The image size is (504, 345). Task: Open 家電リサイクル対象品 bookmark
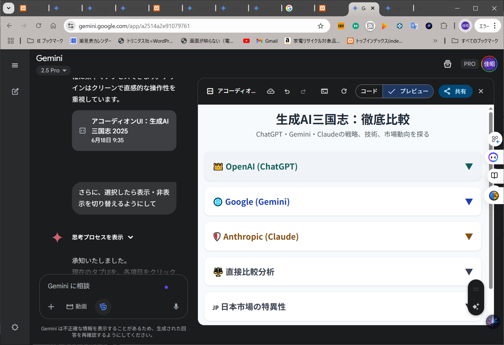312,41
